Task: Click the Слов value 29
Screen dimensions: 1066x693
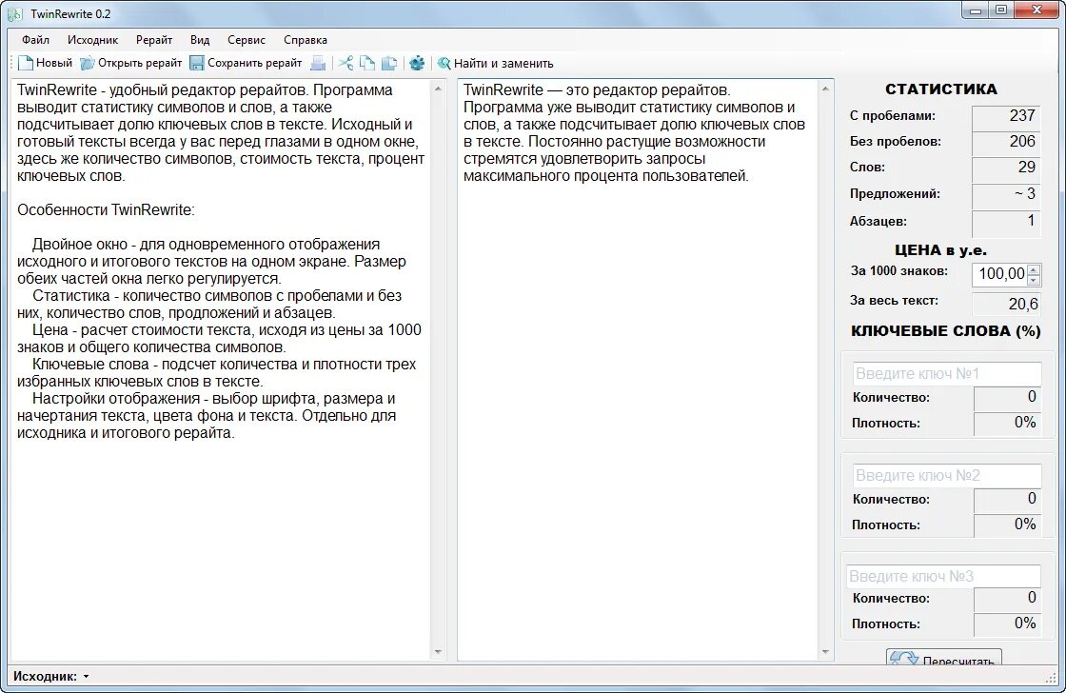Action: click(1005, 168)
